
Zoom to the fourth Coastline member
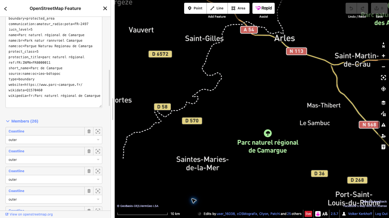point(98,191)
